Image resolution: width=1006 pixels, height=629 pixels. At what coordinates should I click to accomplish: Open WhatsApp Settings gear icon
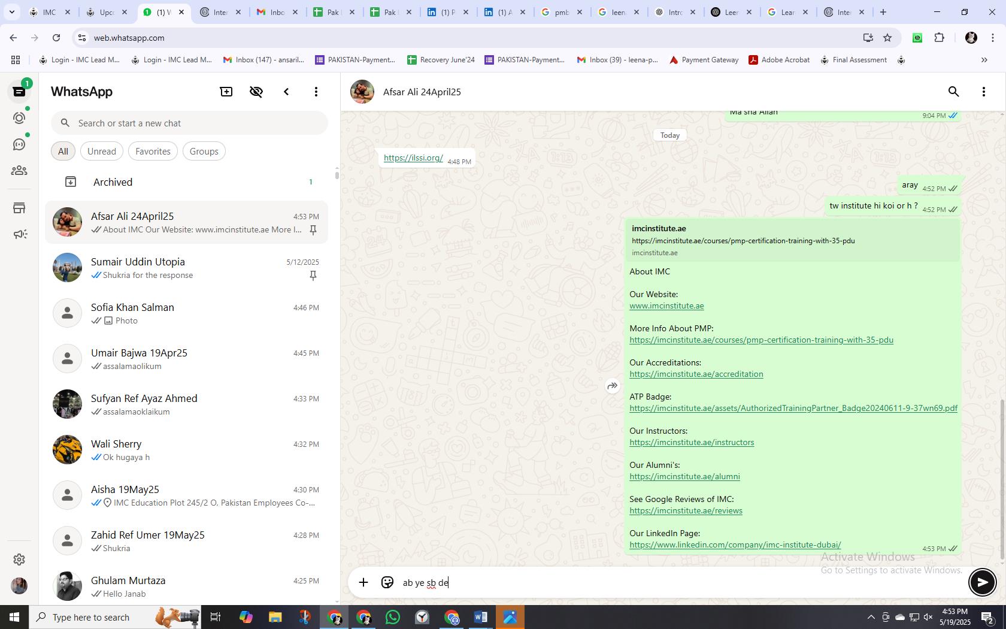19,559
